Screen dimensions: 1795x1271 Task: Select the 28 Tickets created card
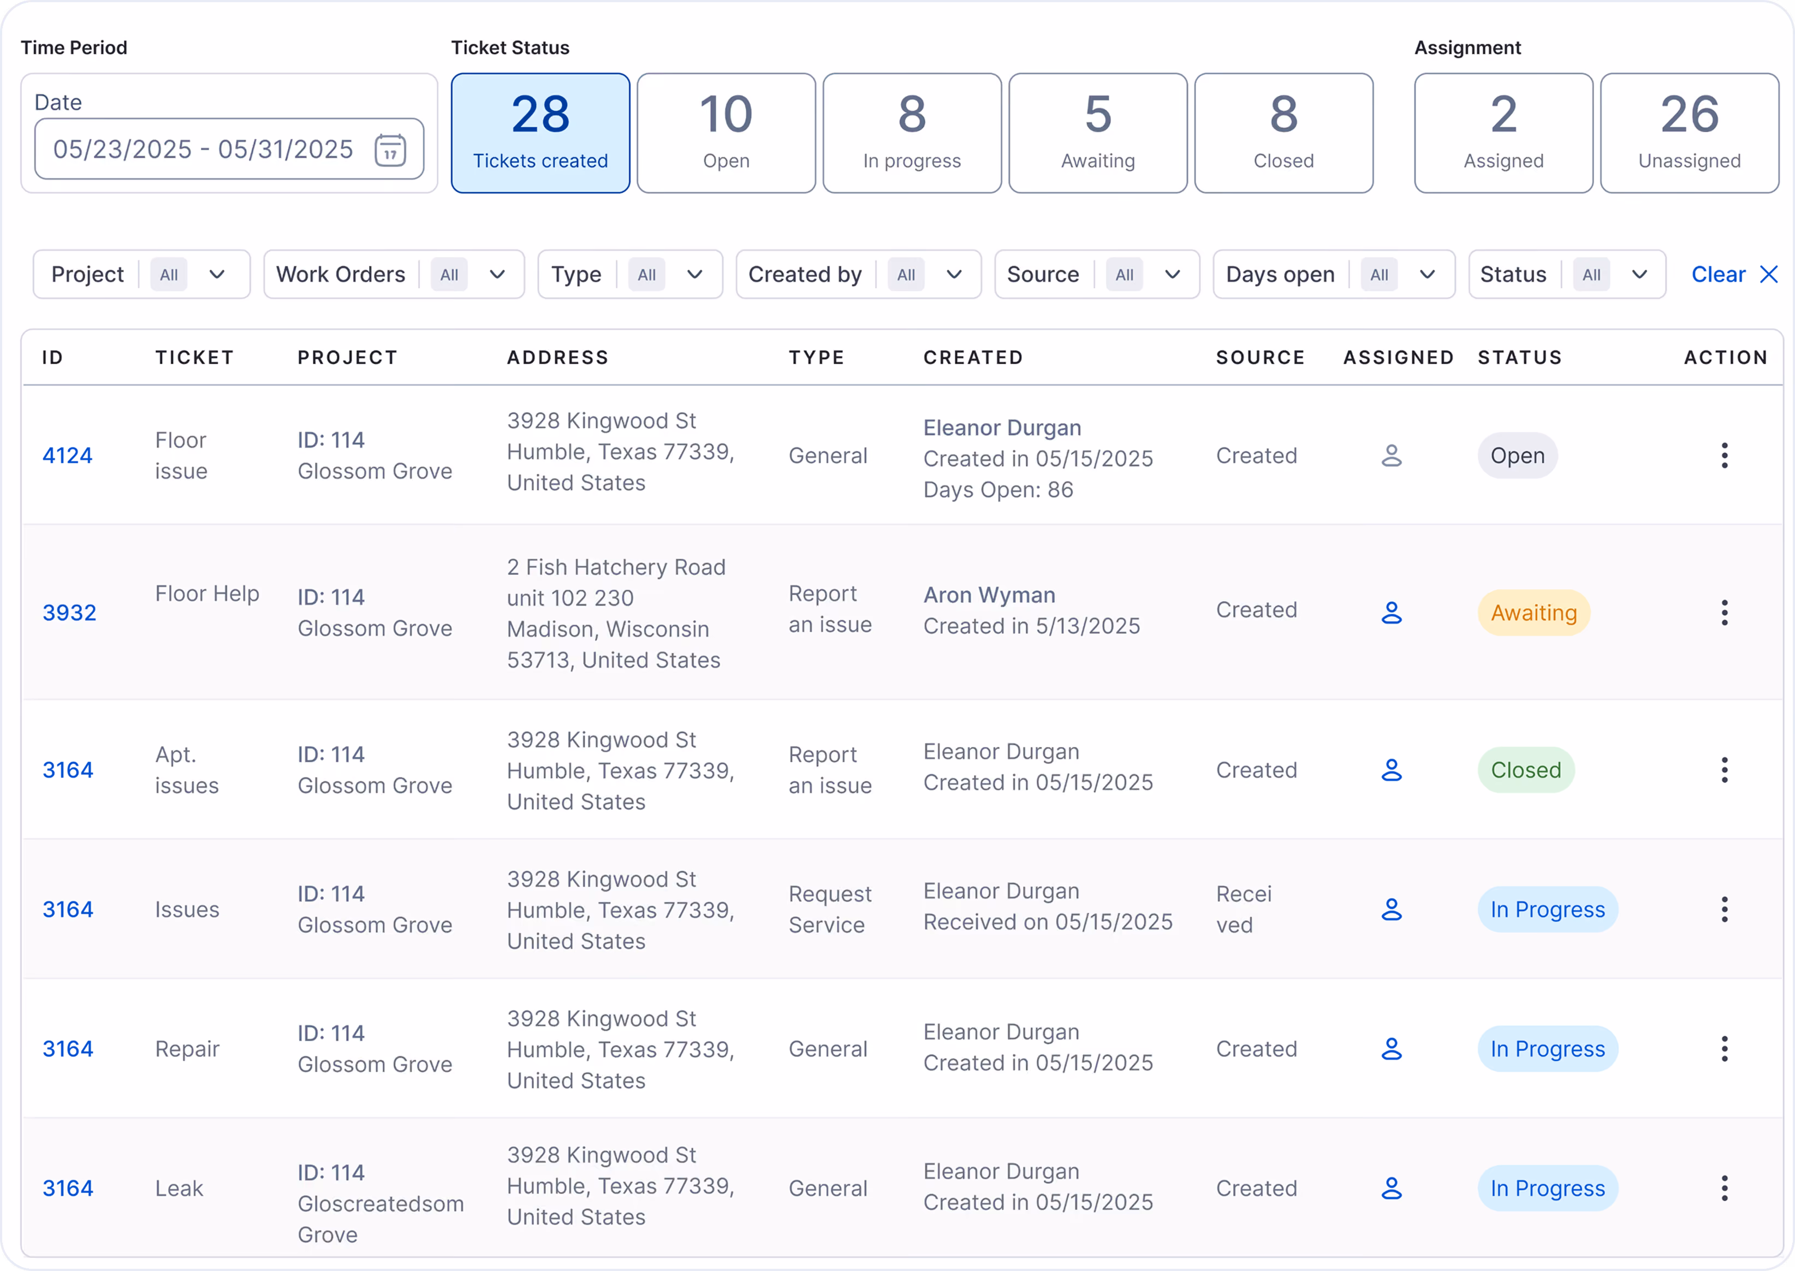tap(540, 133)
